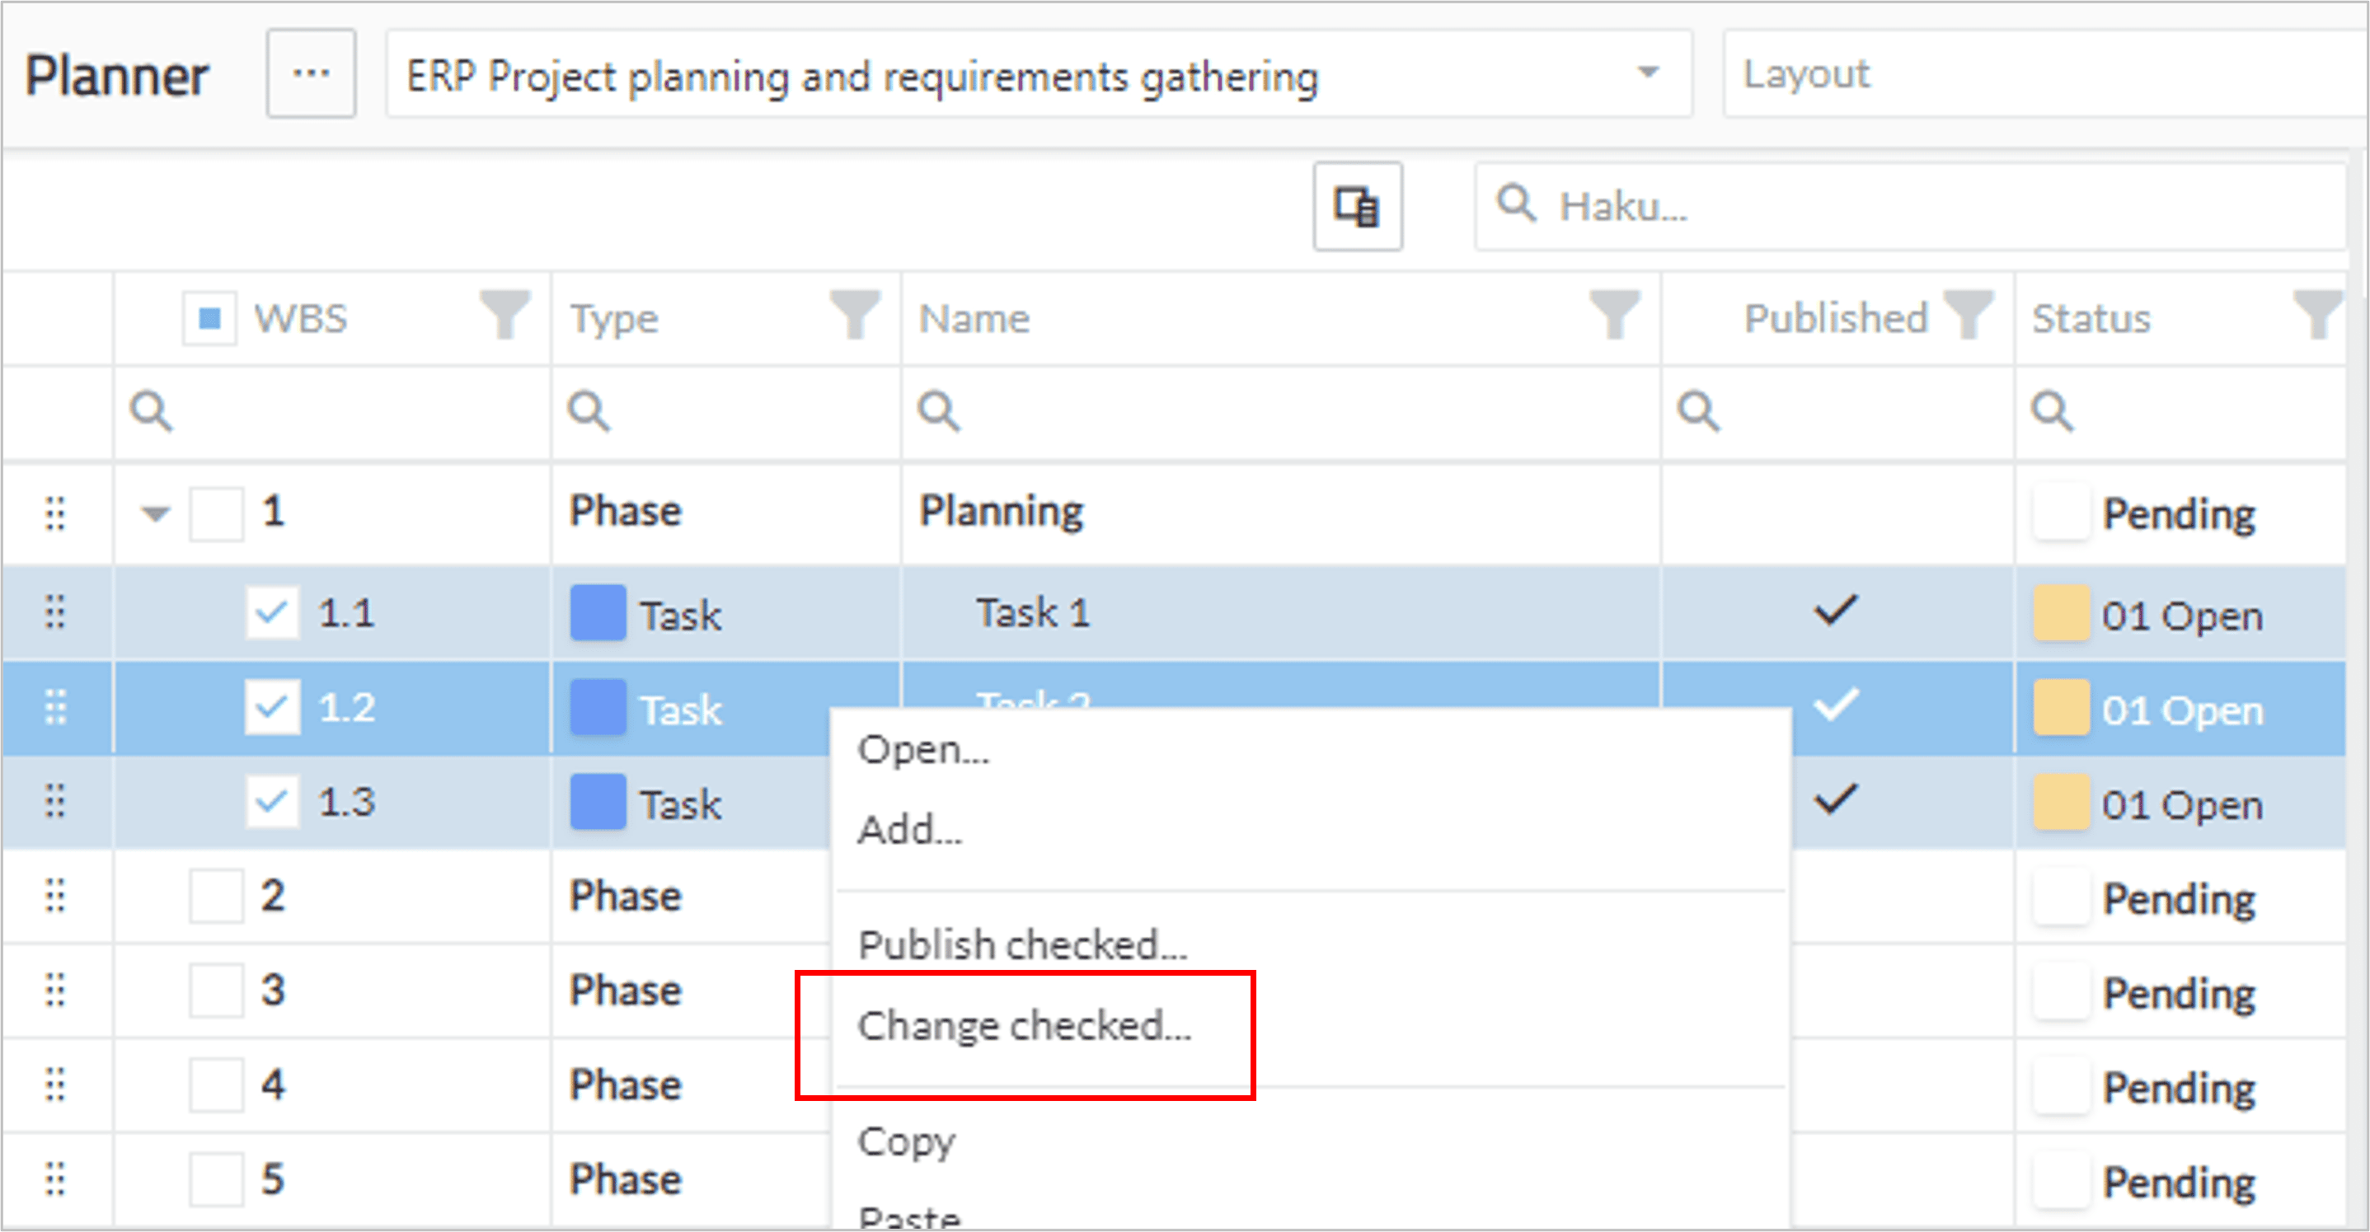Click the drag handle for Phase 2 row
The width and height of the screenshot is (2370, 1232).
coord(55,895)
